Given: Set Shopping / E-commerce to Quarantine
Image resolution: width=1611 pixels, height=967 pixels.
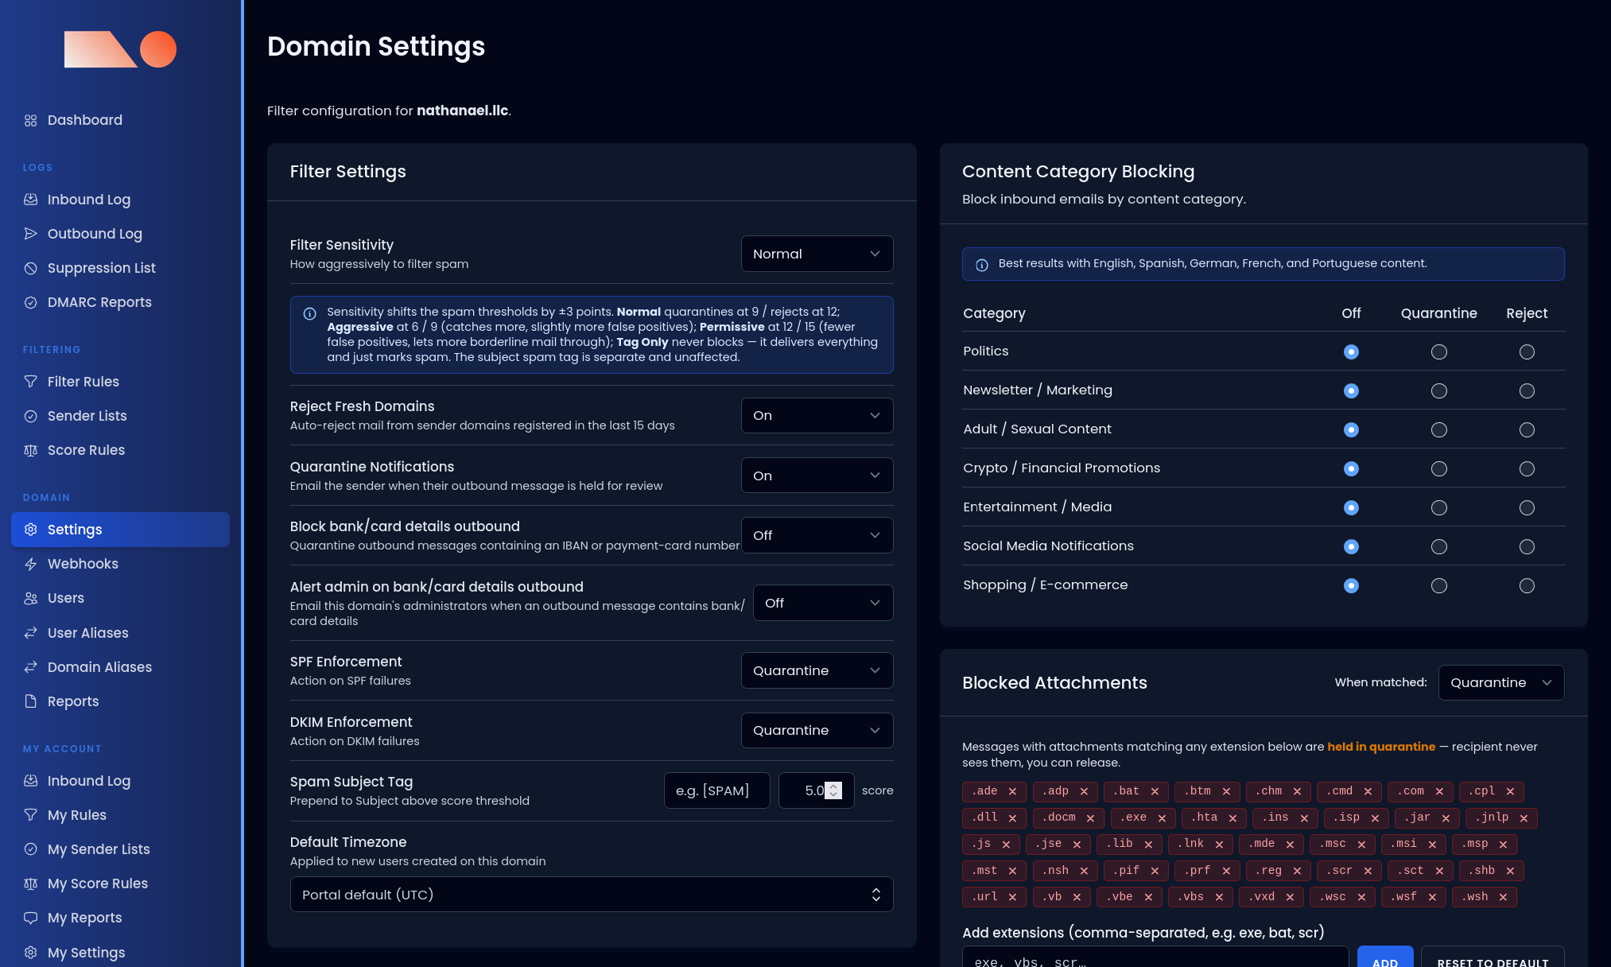Looking at the screenshot, I should click(1439, 585).
